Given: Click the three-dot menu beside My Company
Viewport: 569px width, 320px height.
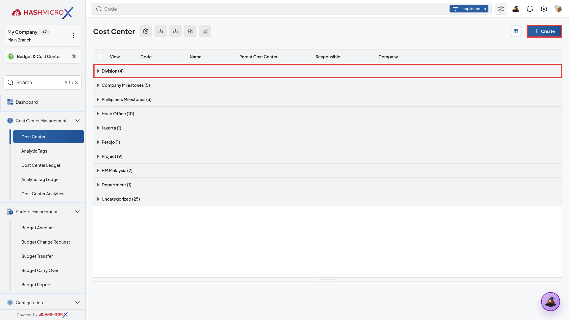Looking at the screenshot, I should [73, 36].
